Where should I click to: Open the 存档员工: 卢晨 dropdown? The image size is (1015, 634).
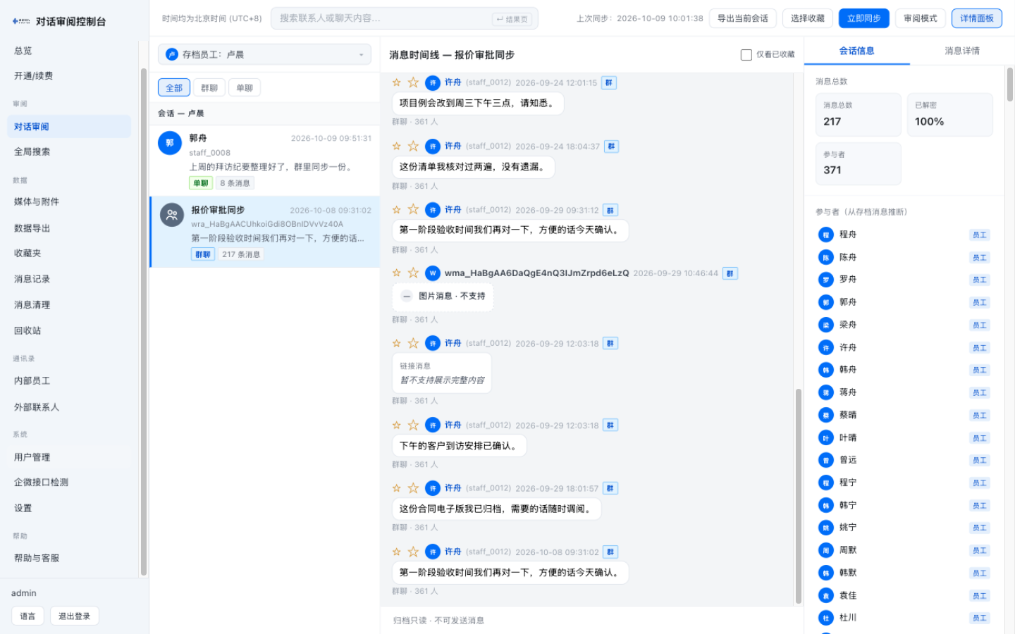265,54
